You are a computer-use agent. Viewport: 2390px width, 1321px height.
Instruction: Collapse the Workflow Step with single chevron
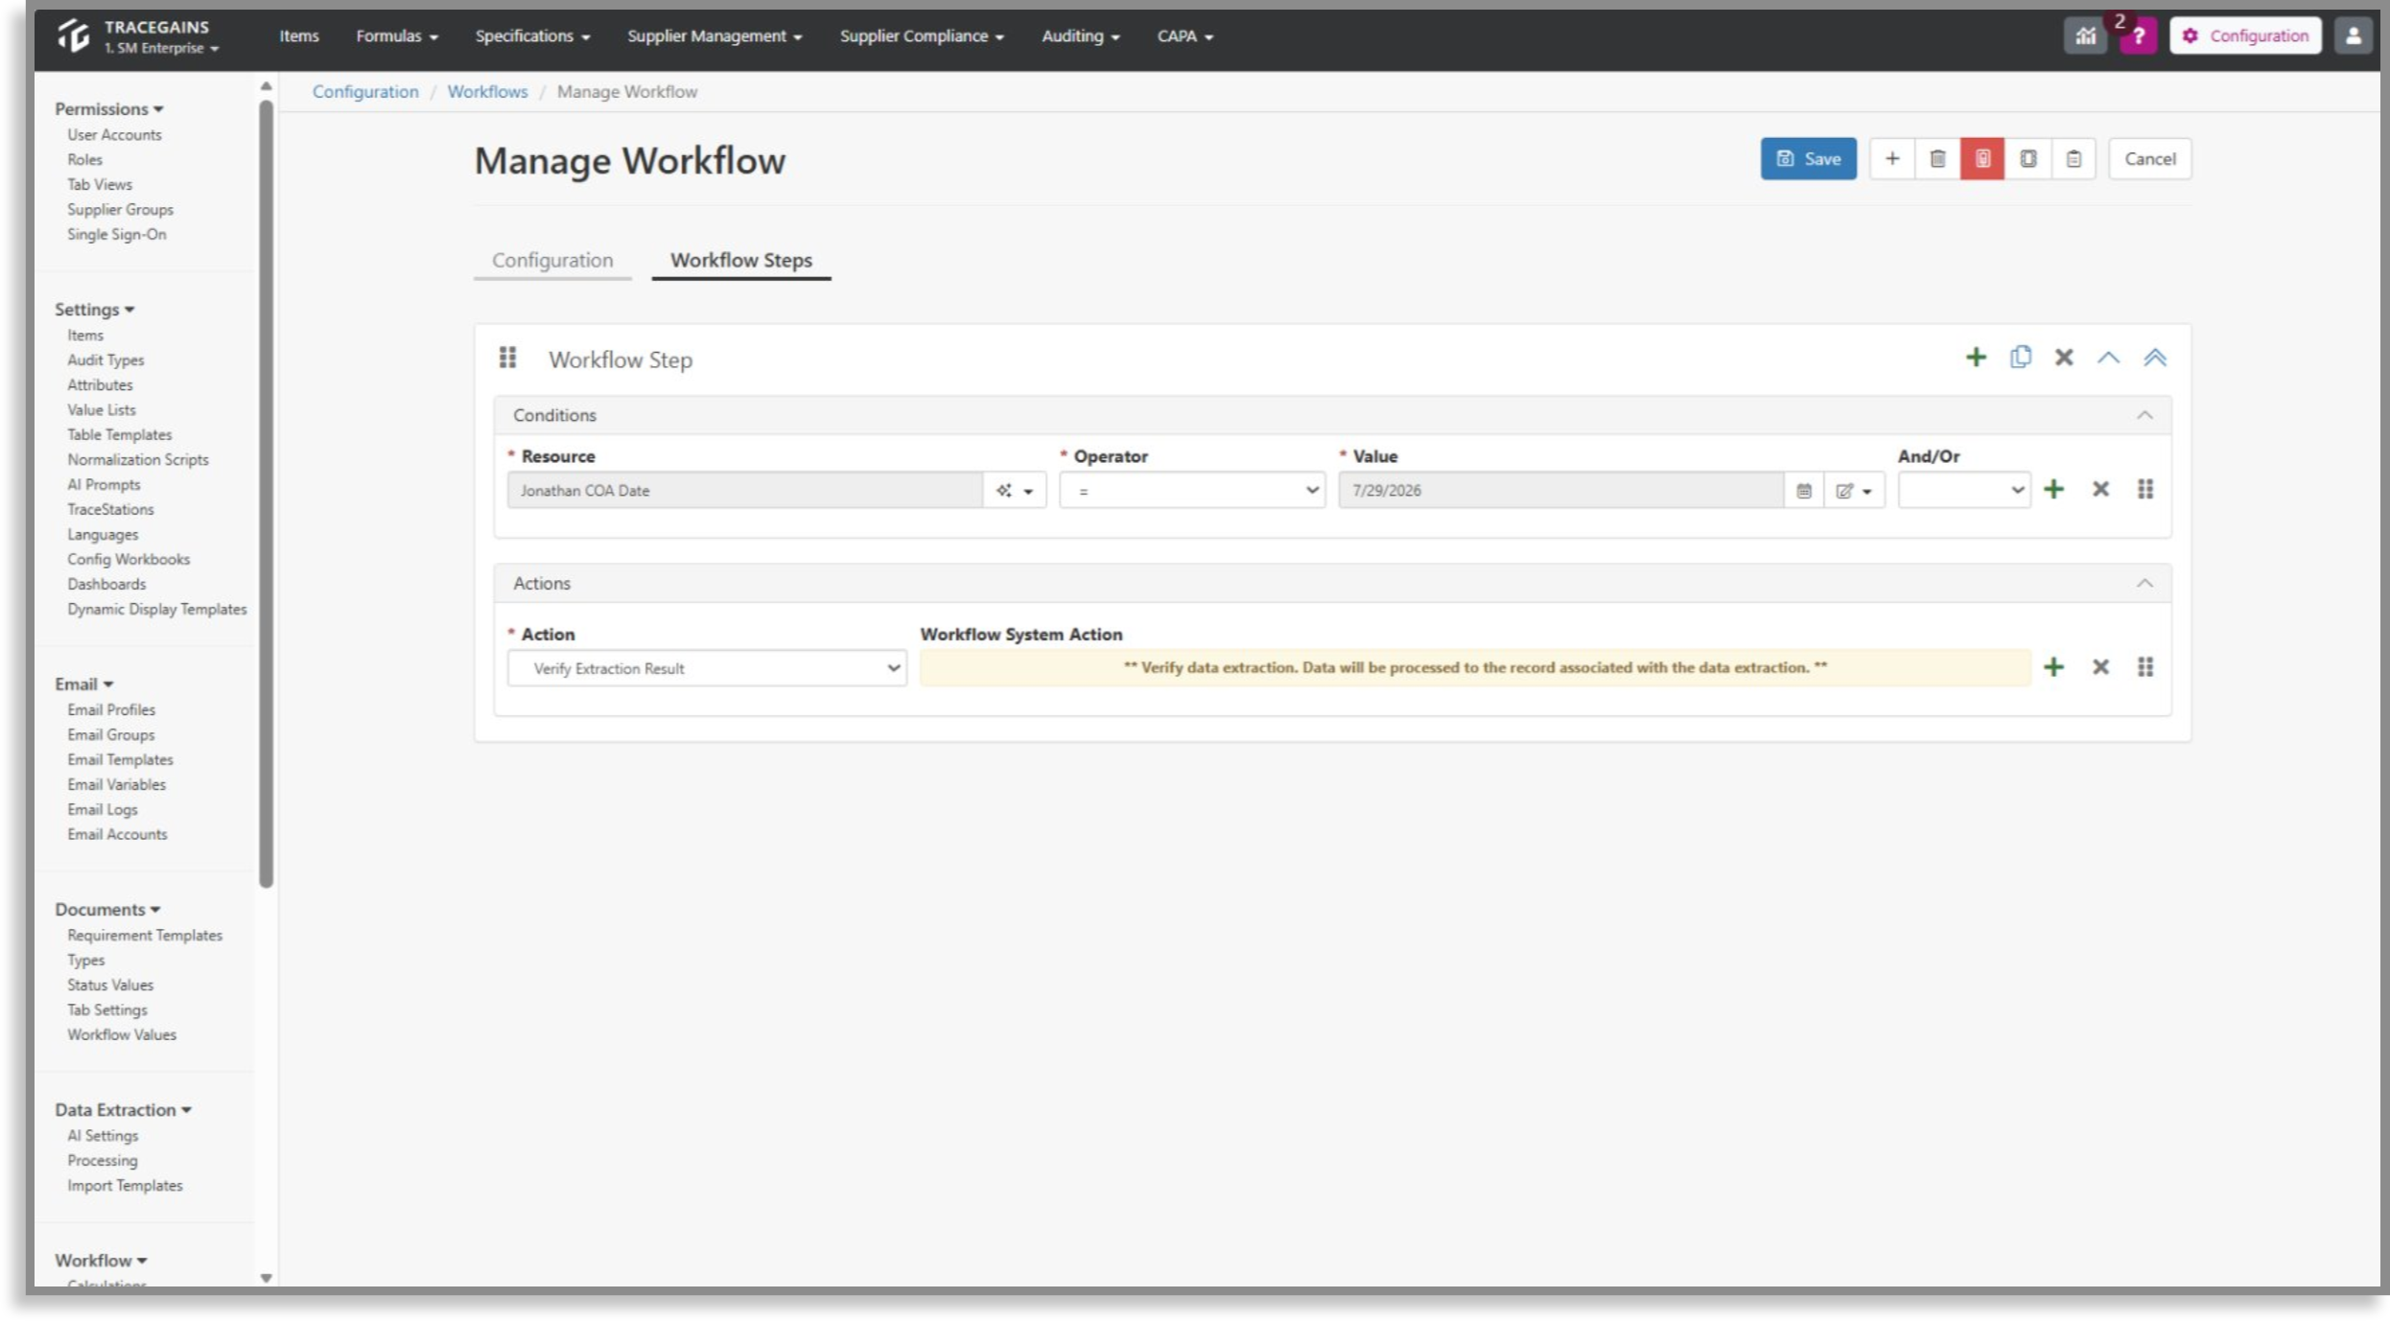(x=2108, y=358)
